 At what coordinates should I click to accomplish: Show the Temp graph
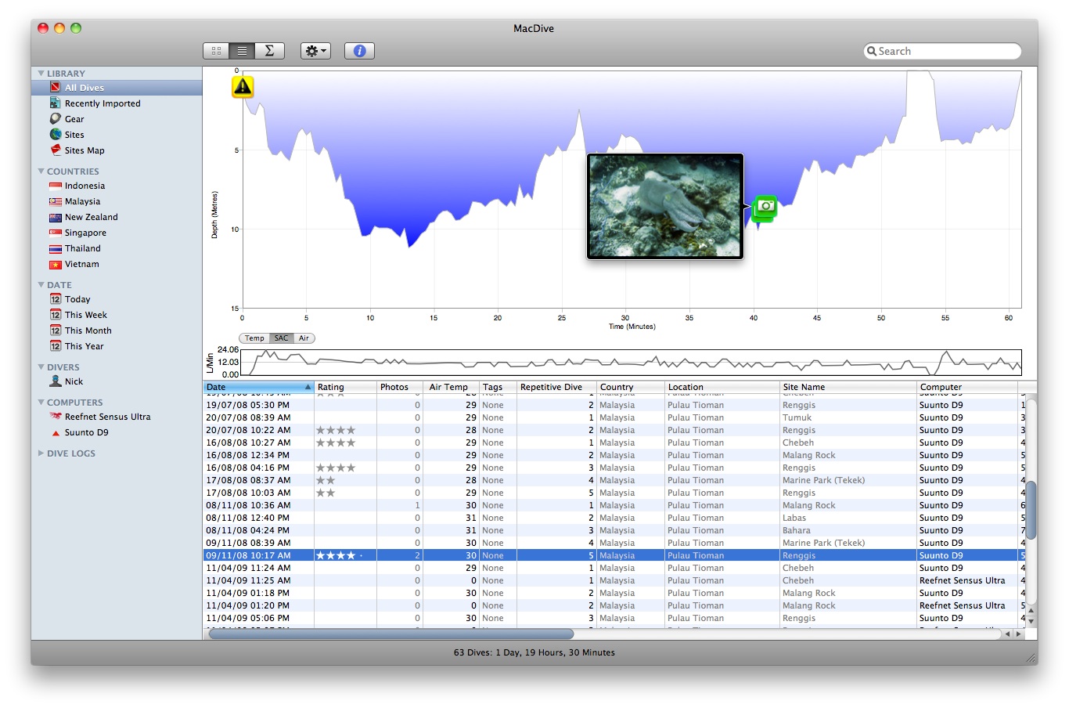click(x=254, y=338)
